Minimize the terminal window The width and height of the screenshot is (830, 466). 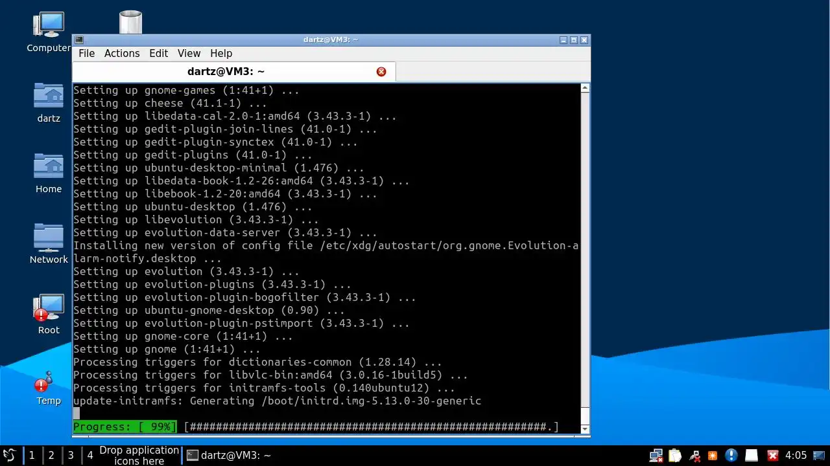(563, 39)
